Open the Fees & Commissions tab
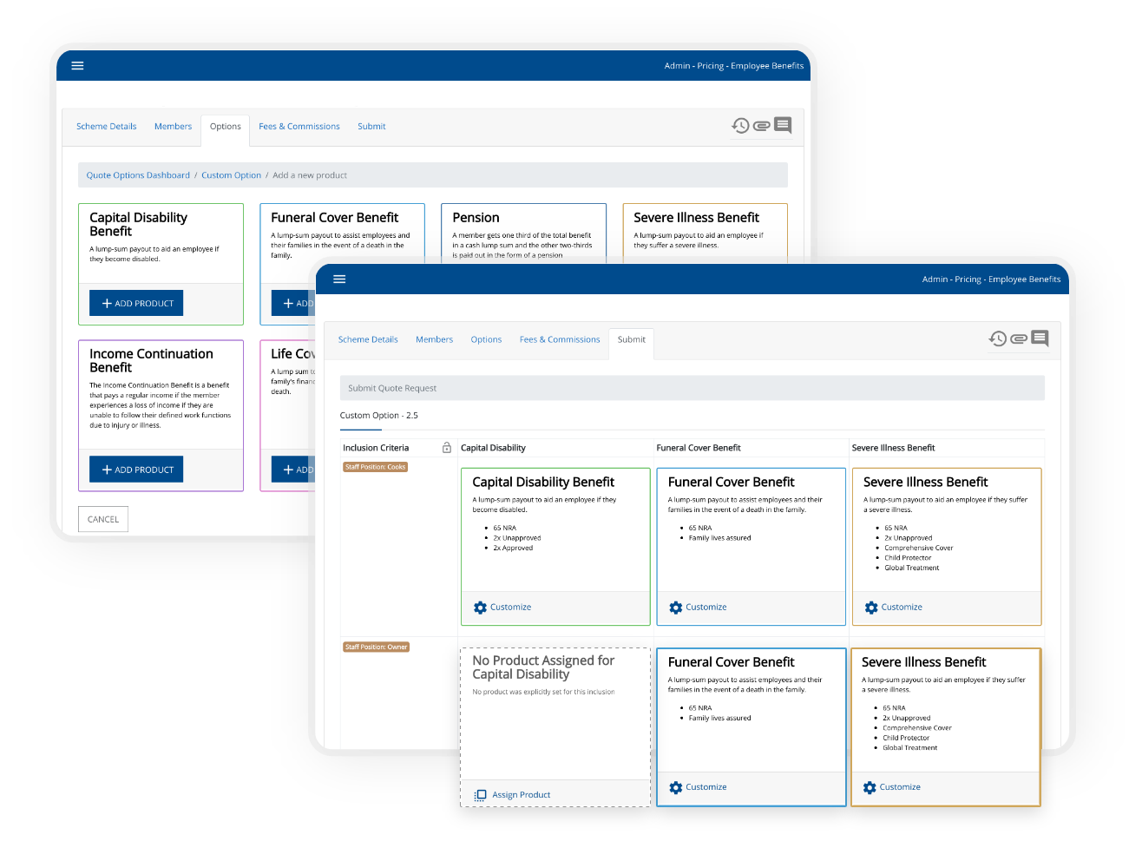The width and height of the screenshot is (1142, 861). pyautogui.click(x=299, y=126)
